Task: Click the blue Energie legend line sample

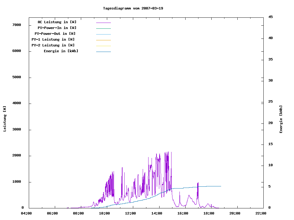Action: (x=103, y=52)
